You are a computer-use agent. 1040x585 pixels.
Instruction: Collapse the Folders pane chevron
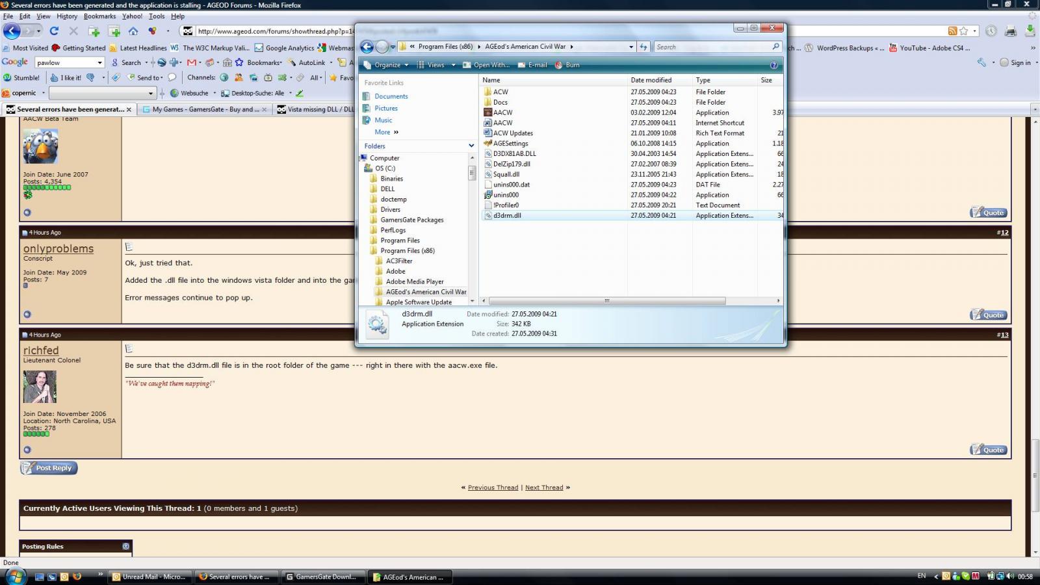471,146
